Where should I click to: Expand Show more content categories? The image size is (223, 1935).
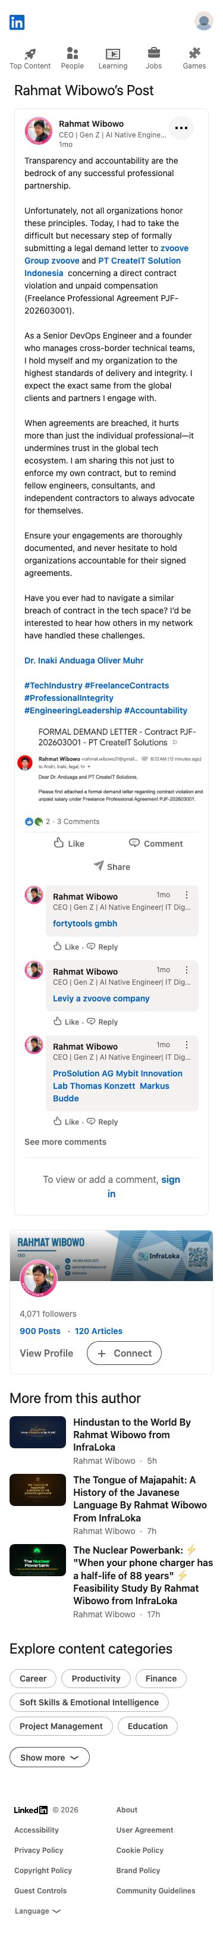point(49,1757)
